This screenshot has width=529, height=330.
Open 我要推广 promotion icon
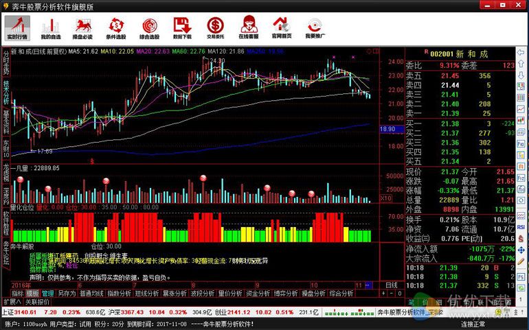pyautogui.click(x=315, y=28)
